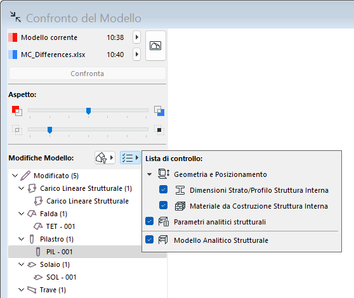Select the TET - 001 item
The width and height of the screenshot is (354, 298).
point(60,226)
